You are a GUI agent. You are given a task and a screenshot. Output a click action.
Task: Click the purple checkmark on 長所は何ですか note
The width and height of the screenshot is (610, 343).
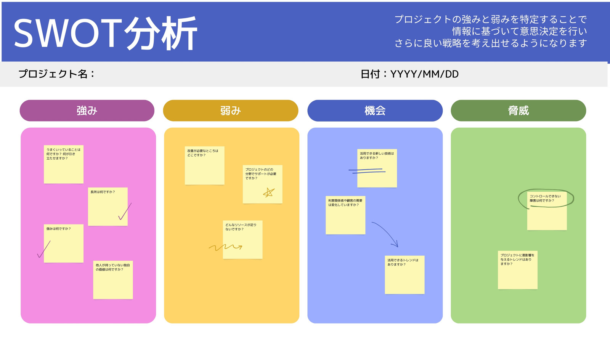(125, 211)
